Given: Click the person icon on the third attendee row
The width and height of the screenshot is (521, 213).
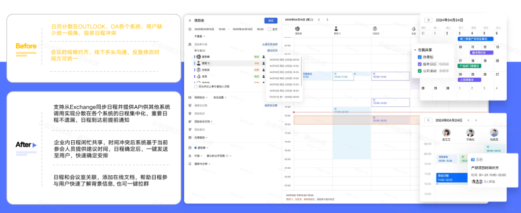Looking at the screenshot, I should click(264, 70).
